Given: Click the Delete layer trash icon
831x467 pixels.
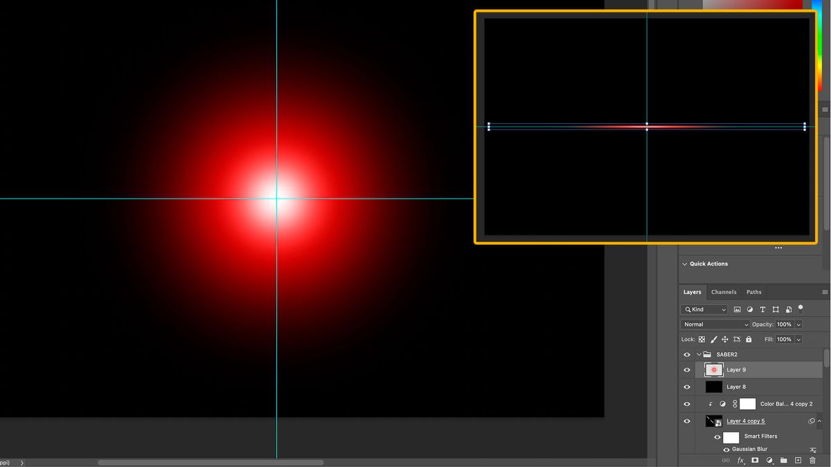Looking at the screenshot, I should pos(812,460).
